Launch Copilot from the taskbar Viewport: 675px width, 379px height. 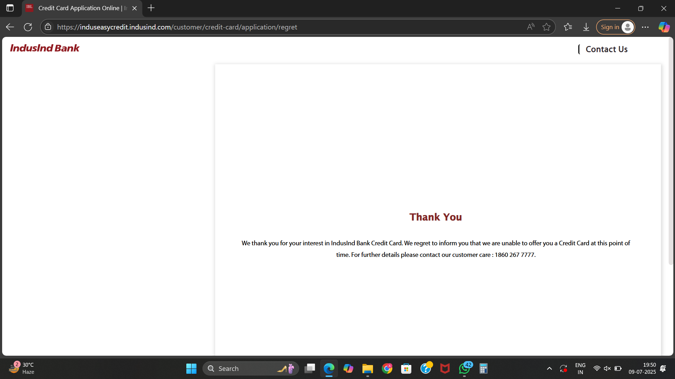point(348,368)
